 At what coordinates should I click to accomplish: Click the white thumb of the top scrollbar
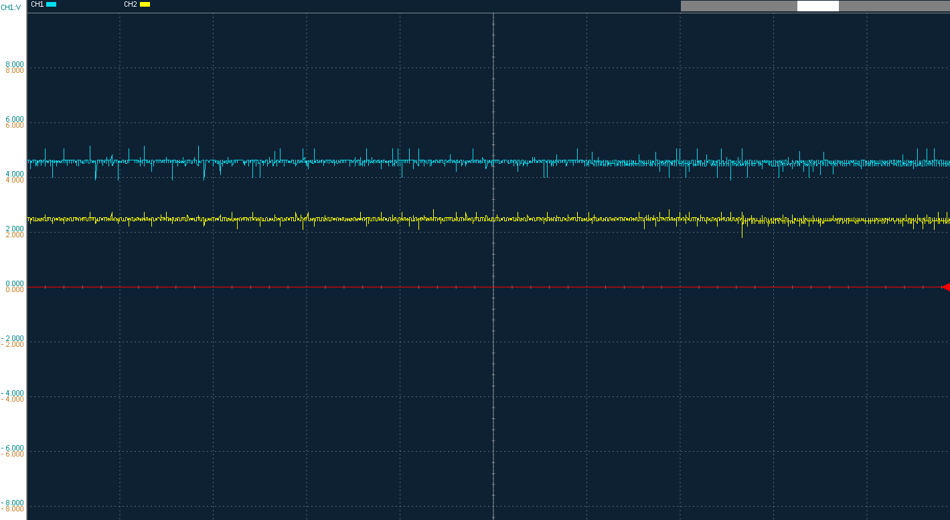[x=817, y=5]
